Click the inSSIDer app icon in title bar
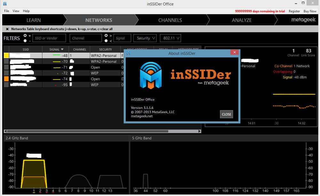The width and height of the screenshot is (320, 196). pyautogui.click(x=5, y=4)
